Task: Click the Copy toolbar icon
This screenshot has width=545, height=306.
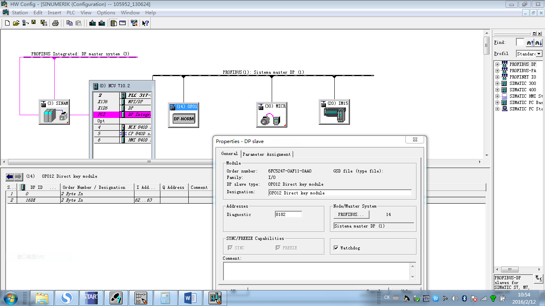Action: (69, 23)
